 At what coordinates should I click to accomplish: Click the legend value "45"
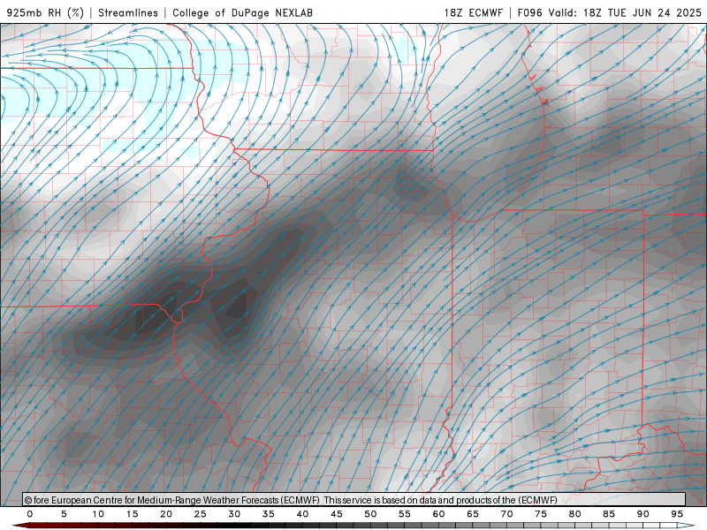click(337, 514)
